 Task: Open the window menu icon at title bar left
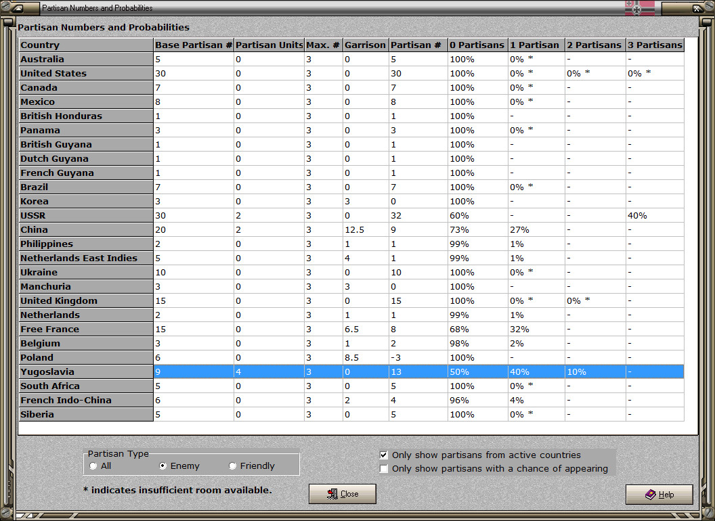pyautogui.click(x=19, y=7)
